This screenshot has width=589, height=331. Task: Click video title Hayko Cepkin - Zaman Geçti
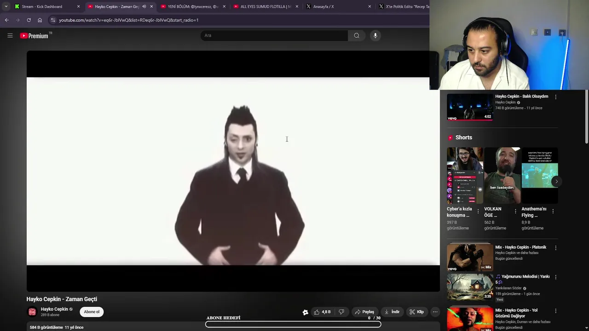pos(62,299)
